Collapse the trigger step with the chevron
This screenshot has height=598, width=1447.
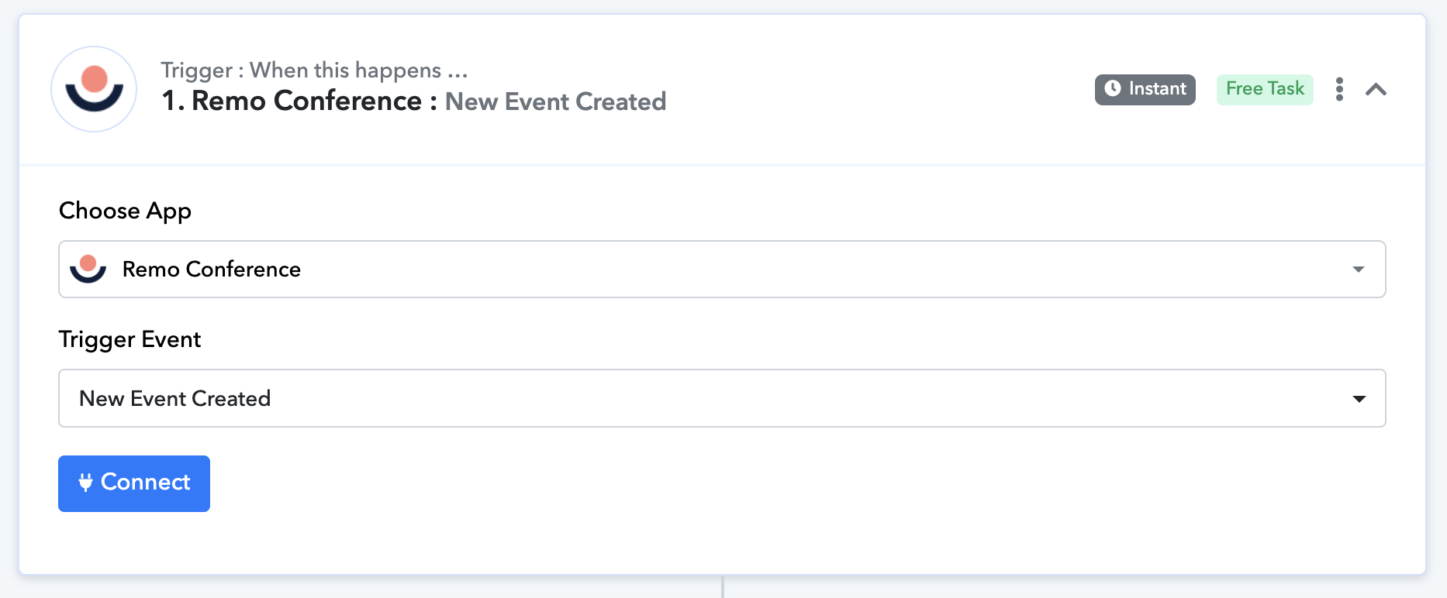click(1376, 89)
